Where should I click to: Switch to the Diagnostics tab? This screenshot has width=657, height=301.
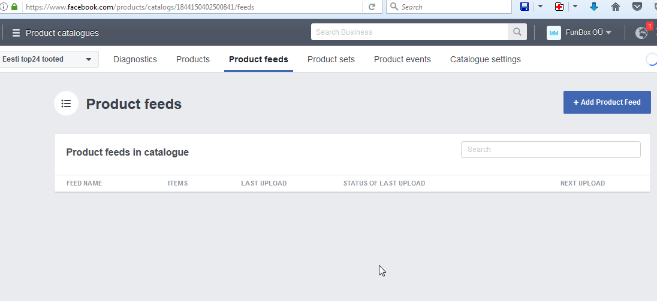pos(135,59)
